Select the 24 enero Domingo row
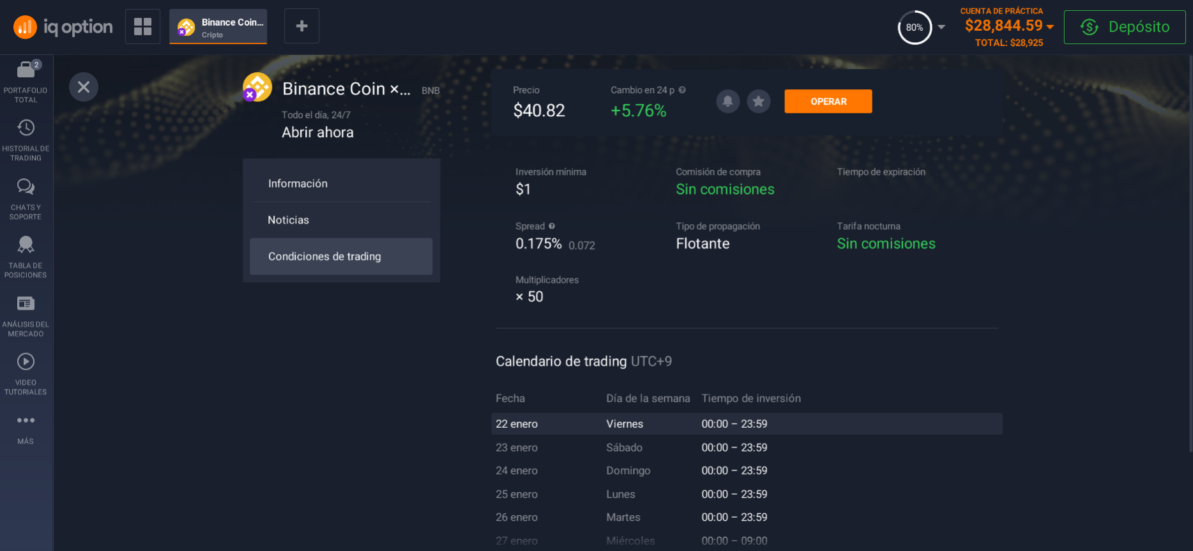Image resolution: width=1193 pixels, height=551 pixels. click(747, 471)
